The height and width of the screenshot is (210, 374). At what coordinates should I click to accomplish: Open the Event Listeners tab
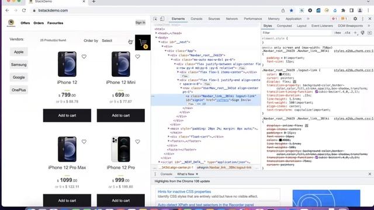click(322, 26)
